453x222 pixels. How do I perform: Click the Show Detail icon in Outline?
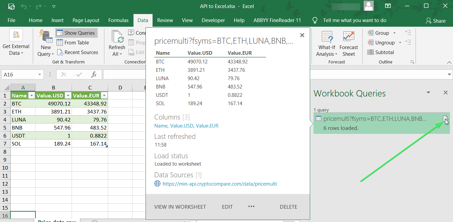(x=408, y=32)
